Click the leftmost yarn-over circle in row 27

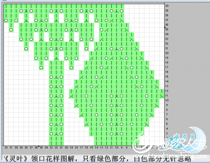tap(6, 21)
